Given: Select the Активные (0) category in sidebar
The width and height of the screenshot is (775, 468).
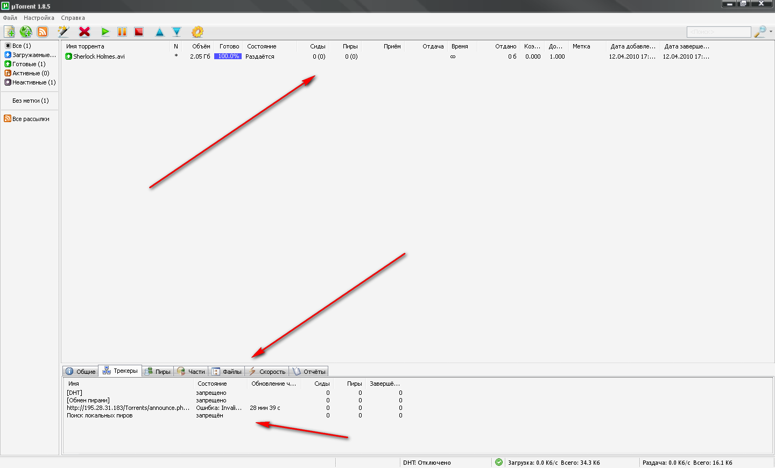Looking at the screenshot, I should 27,73.
